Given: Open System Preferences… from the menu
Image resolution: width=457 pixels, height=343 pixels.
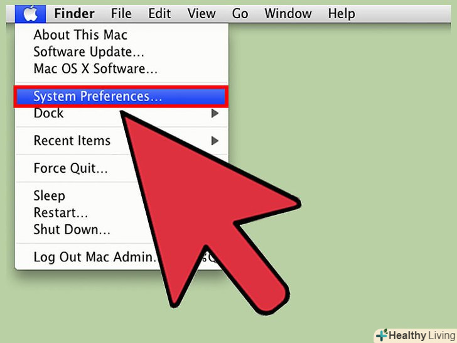Looking at the screenshot, I should click(121, 97).
